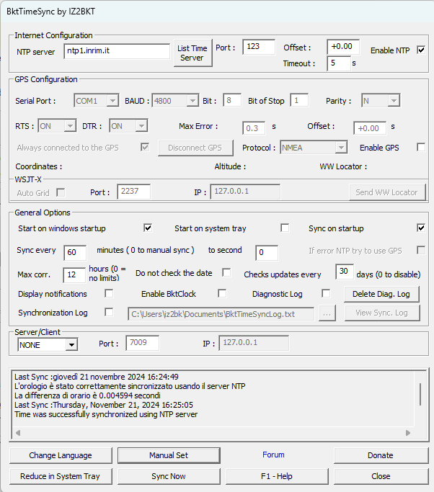Expand the Parity dropdown
This screenshot has height=492, width=434.
tap(381, 101)
